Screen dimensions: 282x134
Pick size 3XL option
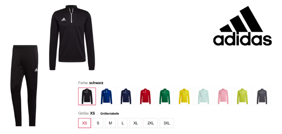pos(167,123)
